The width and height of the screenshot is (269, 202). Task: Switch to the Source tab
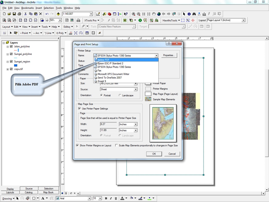[x=29, y=189]
